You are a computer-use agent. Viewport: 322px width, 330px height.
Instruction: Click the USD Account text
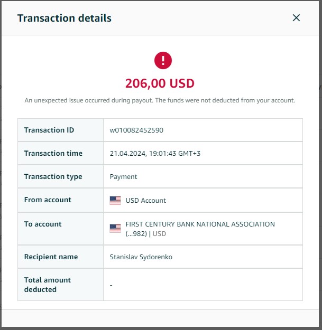pos(146,200)
